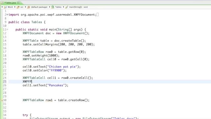Collapse the main method fold on line 11
Viewport: 211px width, 119px height.
point(7,29)
